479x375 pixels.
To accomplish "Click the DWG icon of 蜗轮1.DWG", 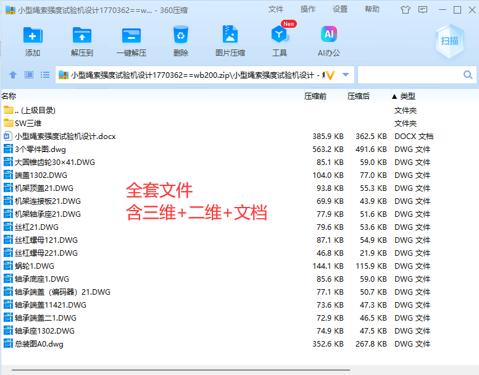I will tap(8, 266).
